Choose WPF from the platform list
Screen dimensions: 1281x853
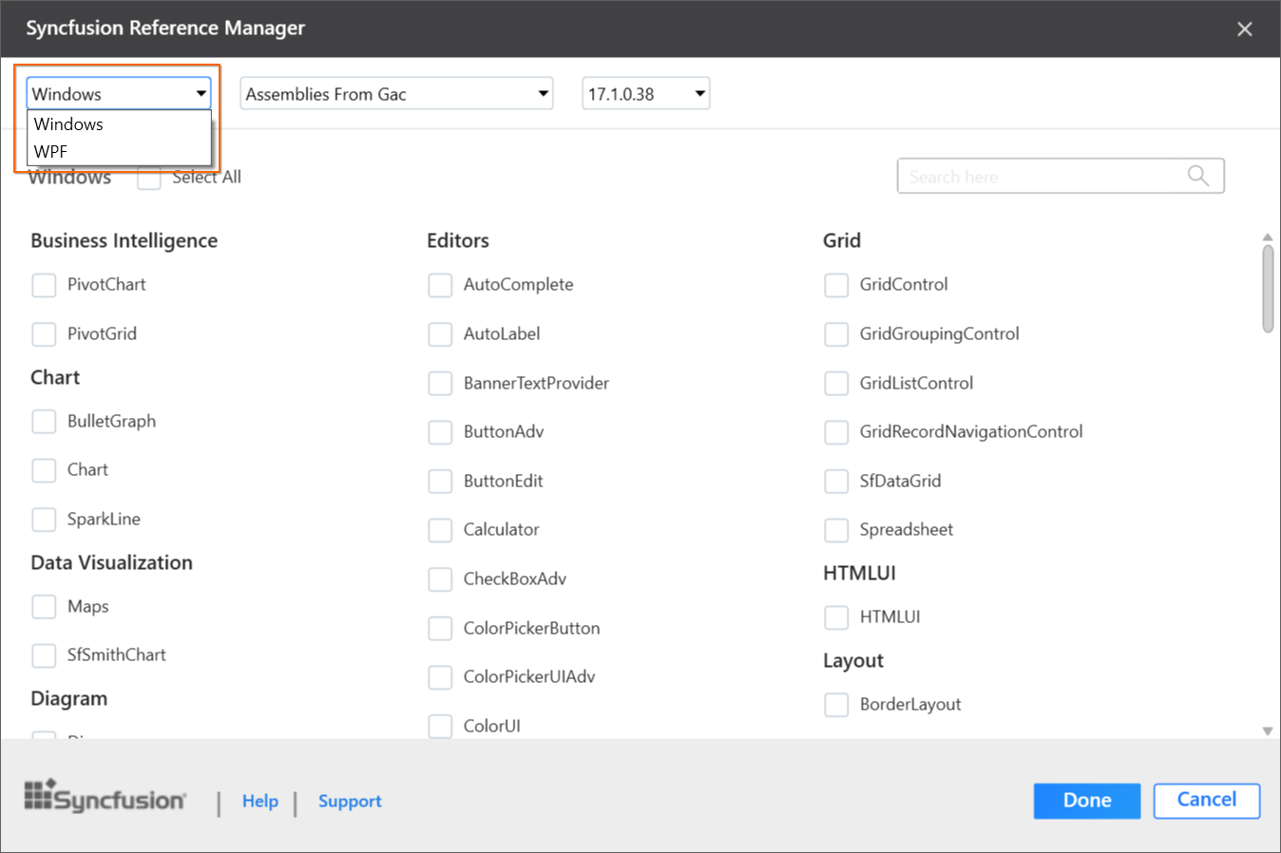click(119, 151)
